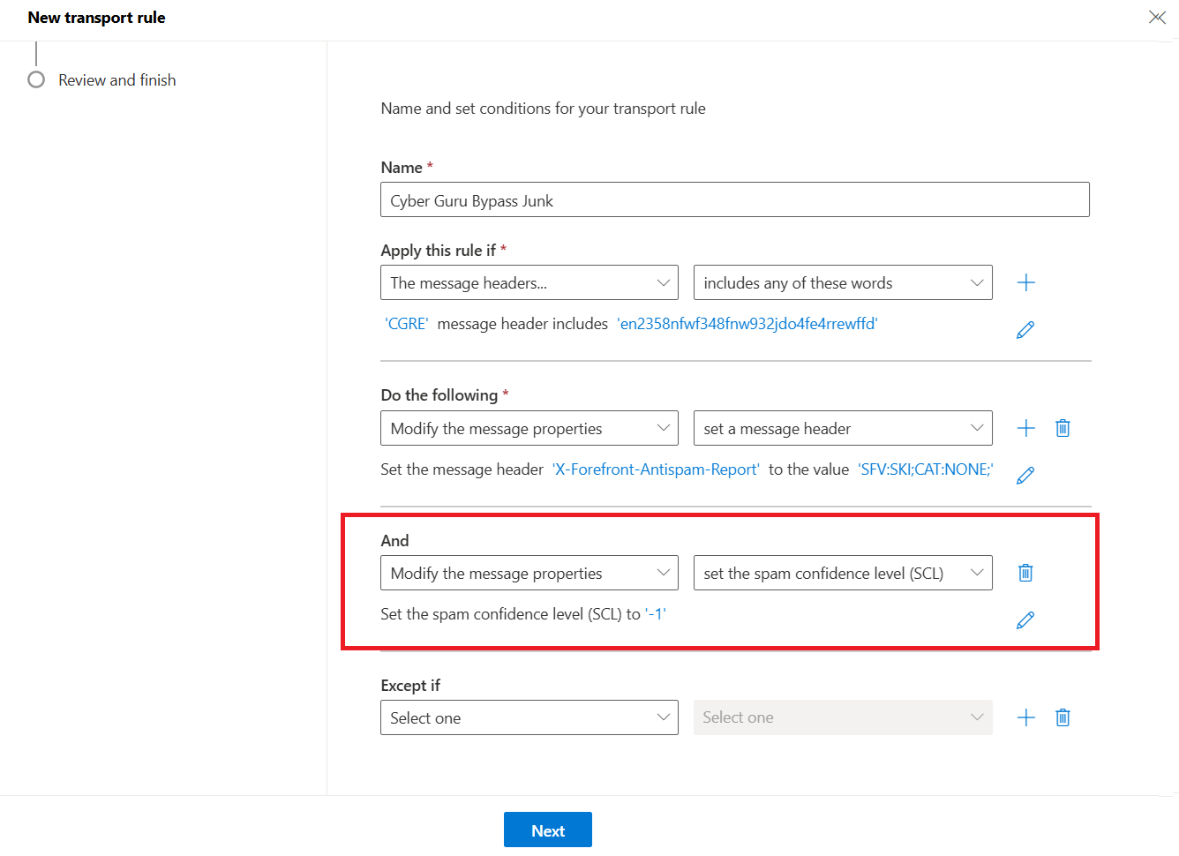Screen dimensions: 1179x856
Task: Select the 'Apply this rule if' label
Action: point(438,251)
